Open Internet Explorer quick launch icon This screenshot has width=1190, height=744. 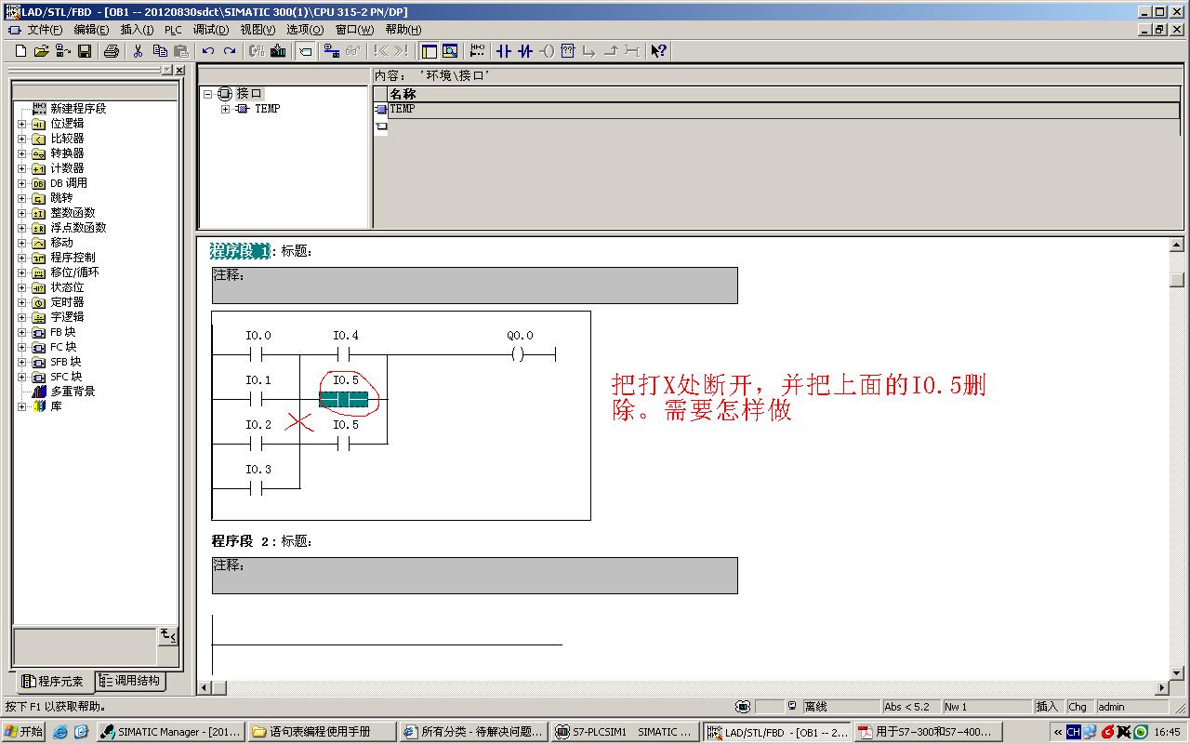[x=59, y=732]
